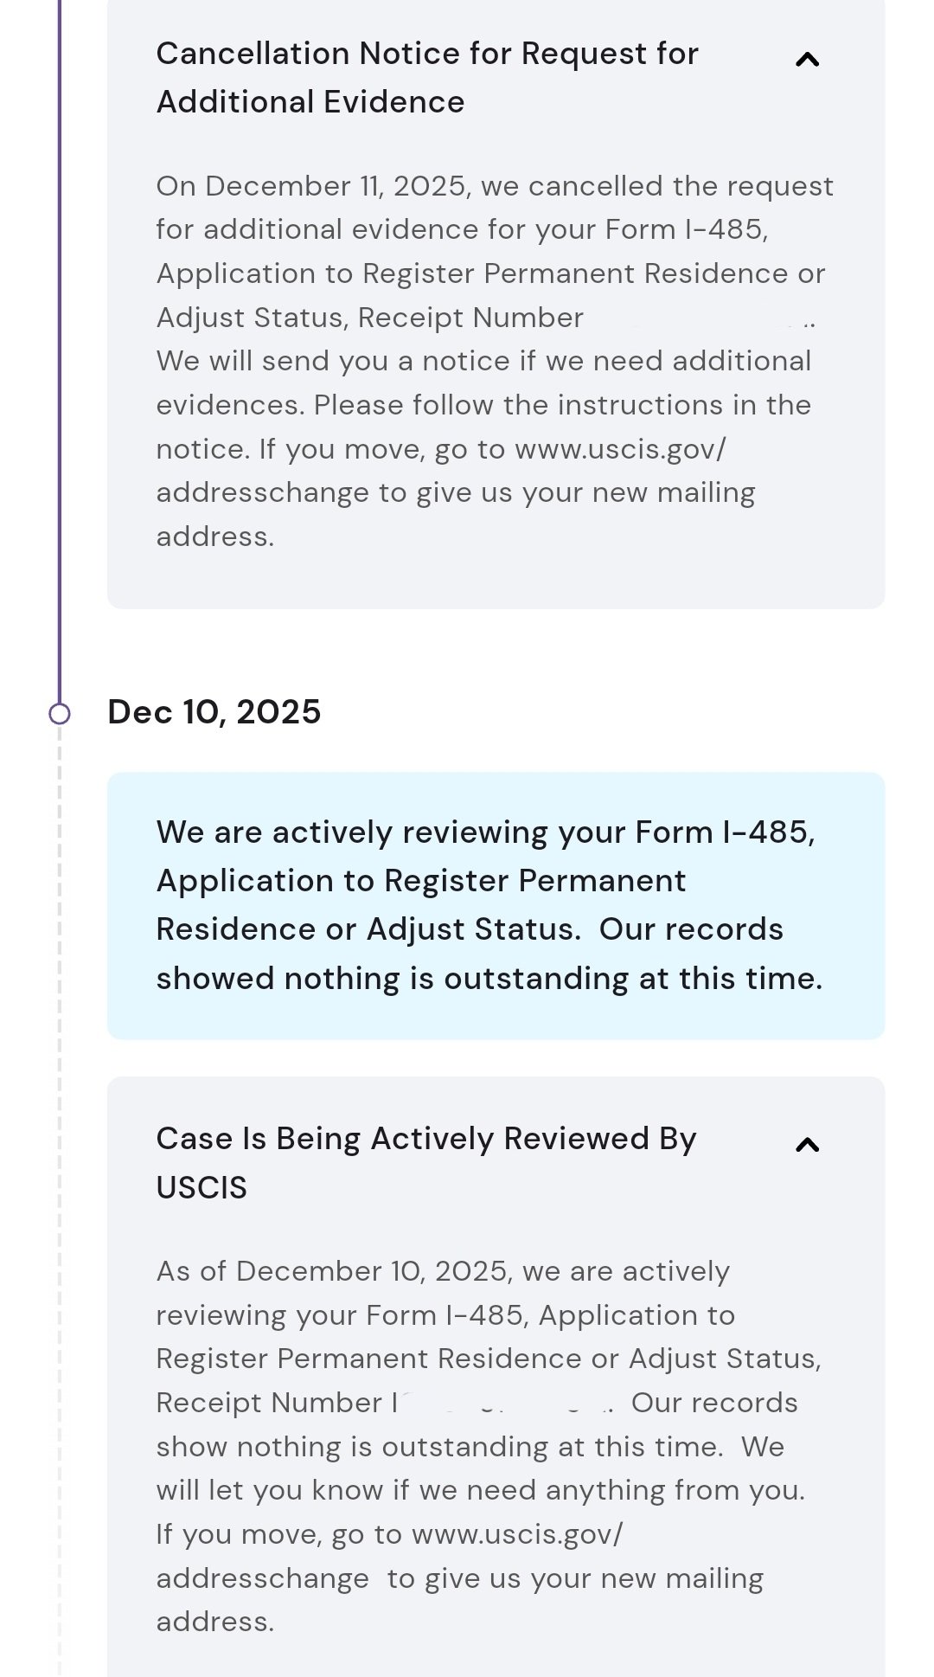Click 'Form I-485' in the blue banner
This screenshot has height=1677, width=934.
tap(724, 832)
